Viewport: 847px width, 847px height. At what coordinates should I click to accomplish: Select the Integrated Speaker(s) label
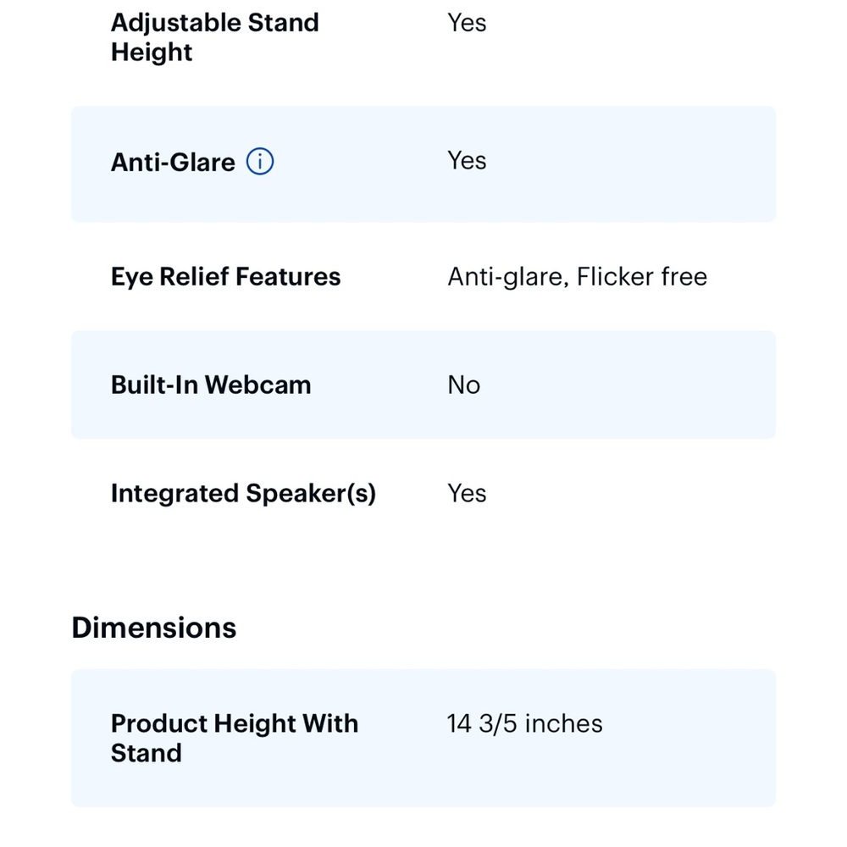click(x=244, y=493)
